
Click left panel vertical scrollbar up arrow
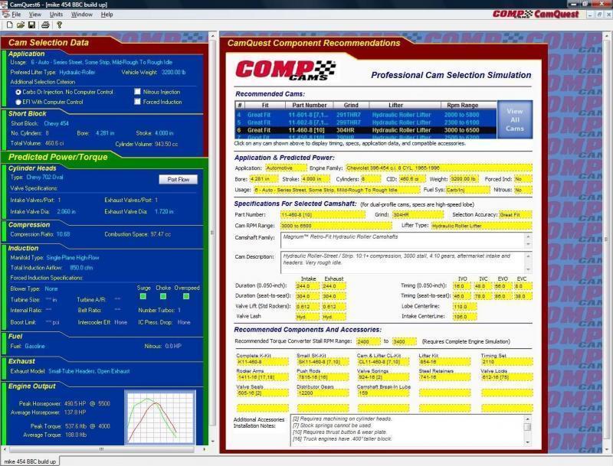[213, 36]
